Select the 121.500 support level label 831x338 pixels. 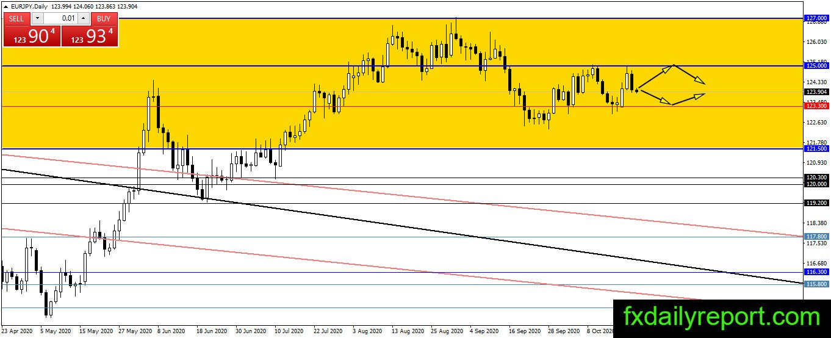pyautogui.click(x=816, y=148)
